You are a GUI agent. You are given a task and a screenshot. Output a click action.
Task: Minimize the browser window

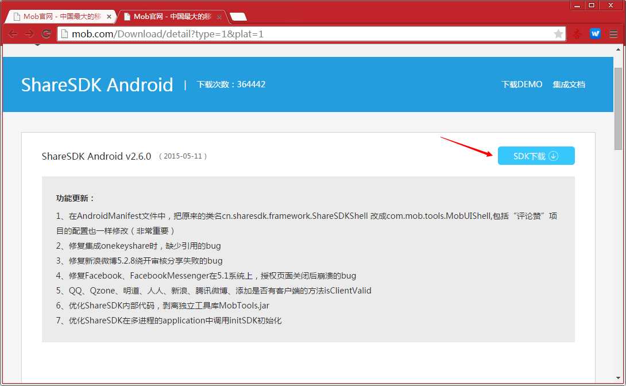coord(577,5)
